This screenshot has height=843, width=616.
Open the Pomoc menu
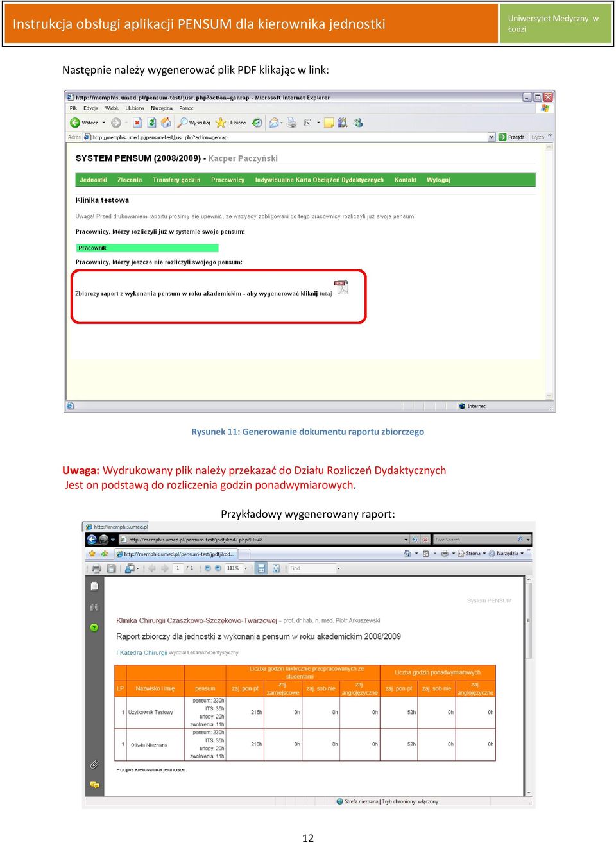pyautogui.click(x=186, y=108)
